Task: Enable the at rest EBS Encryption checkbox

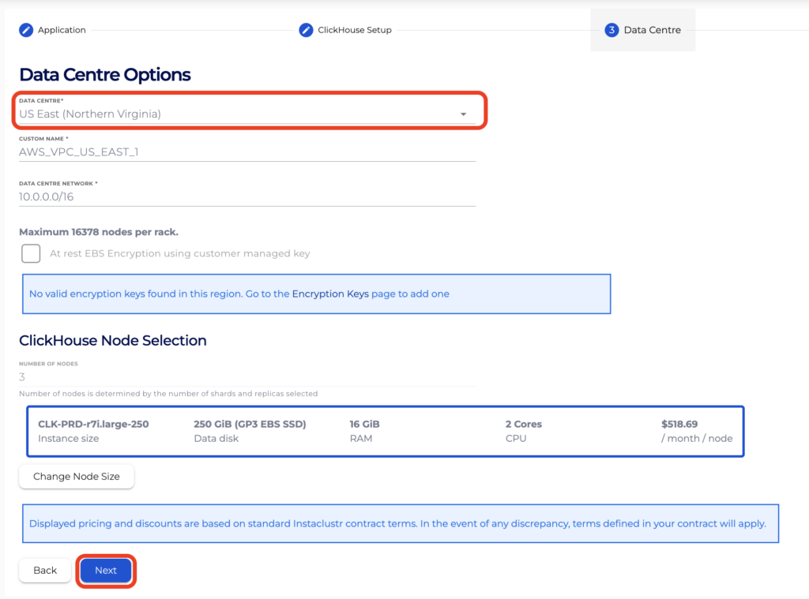Action: (x=31, y=253)
